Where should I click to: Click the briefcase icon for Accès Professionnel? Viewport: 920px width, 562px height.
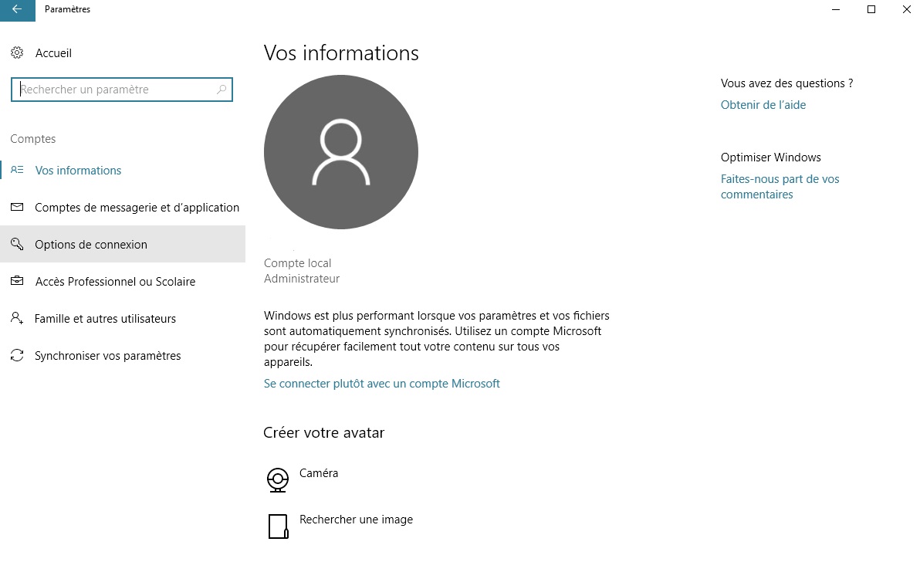tap(17, 282)
